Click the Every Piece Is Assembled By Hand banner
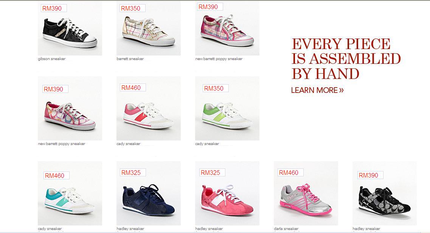This screenshot has height=233, width=430. point(346,59)
